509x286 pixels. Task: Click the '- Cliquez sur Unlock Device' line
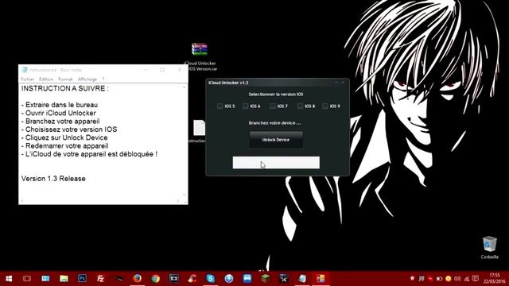point(64,137)
